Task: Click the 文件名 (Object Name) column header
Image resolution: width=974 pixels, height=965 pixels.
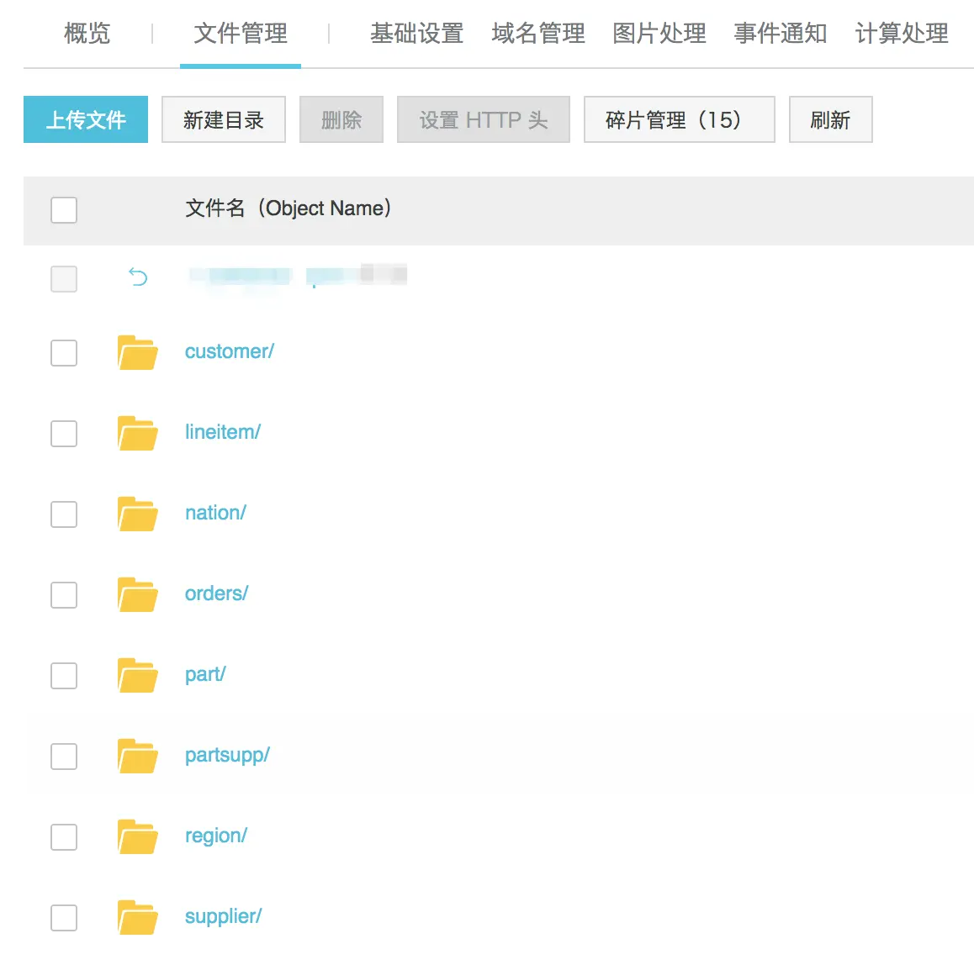Action: (288, 208)
